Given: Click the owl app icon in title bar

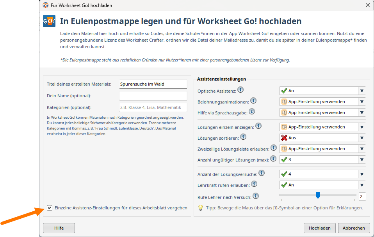Looking at the screenshot, I should coord(45,5).
